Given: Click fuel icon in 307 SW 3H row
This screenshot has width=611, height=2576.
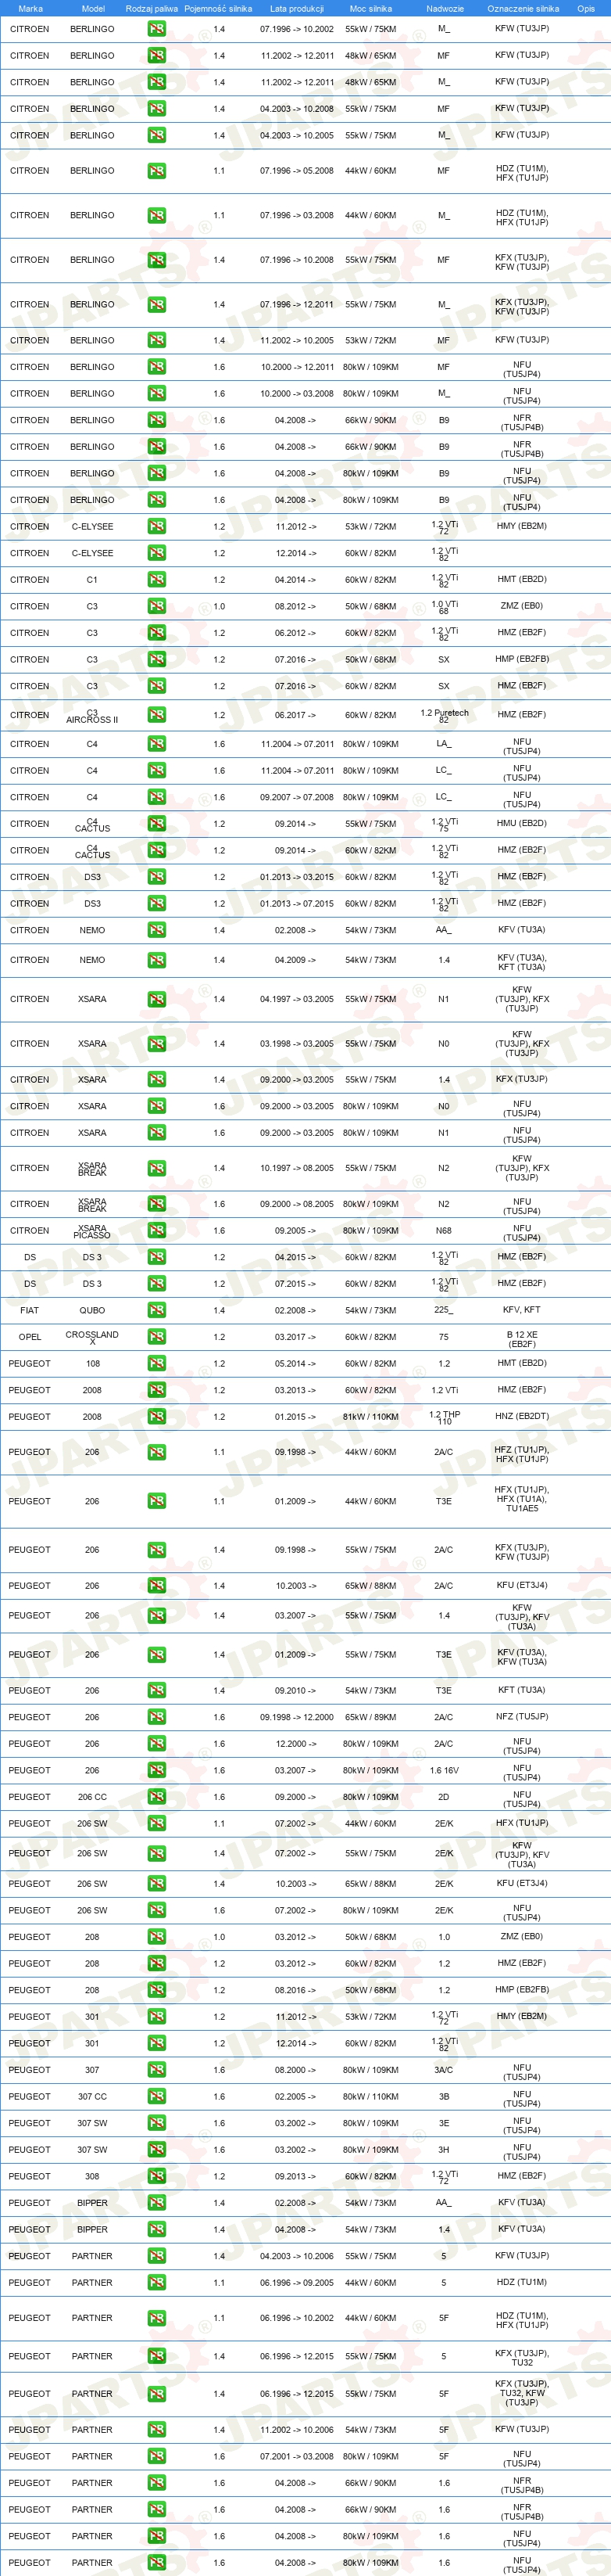Looking at the screenshot, I should click(157, 2150).
